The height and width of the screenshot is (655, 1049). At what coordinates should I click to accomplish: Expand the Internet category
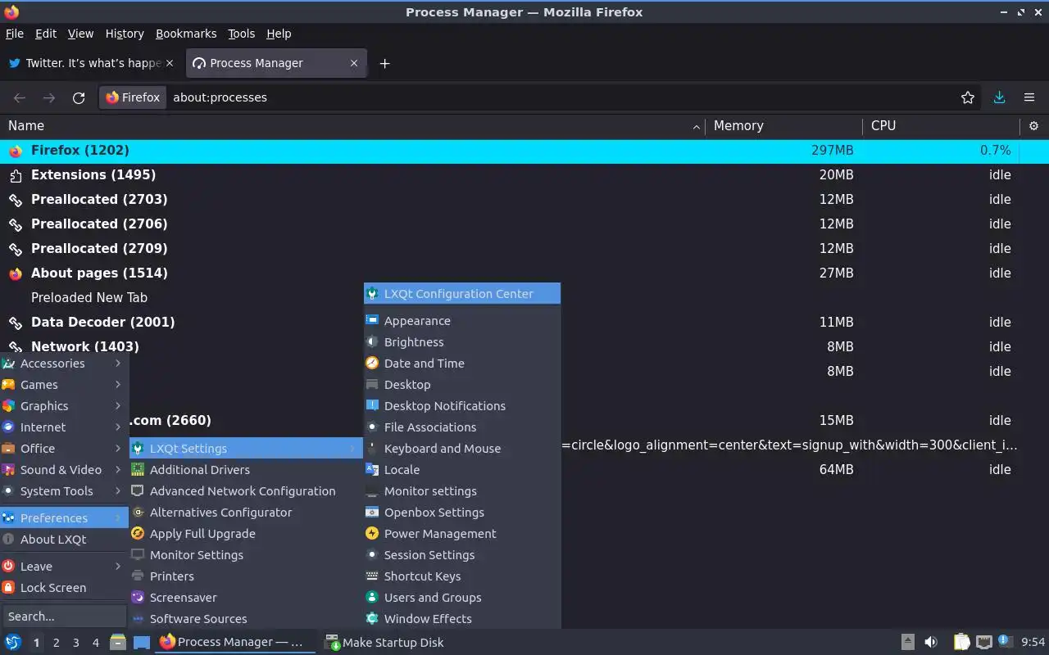tap(63, 427)
